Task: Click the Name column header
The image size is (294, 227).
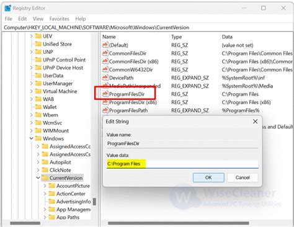Action: pyautogui.click(x=109, y=37)
